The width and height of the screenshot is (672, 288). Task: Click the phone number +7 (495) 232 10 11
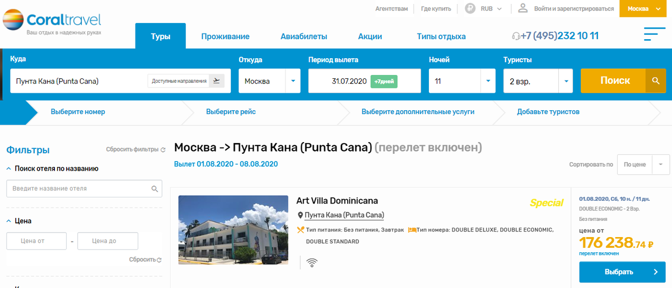559,36
